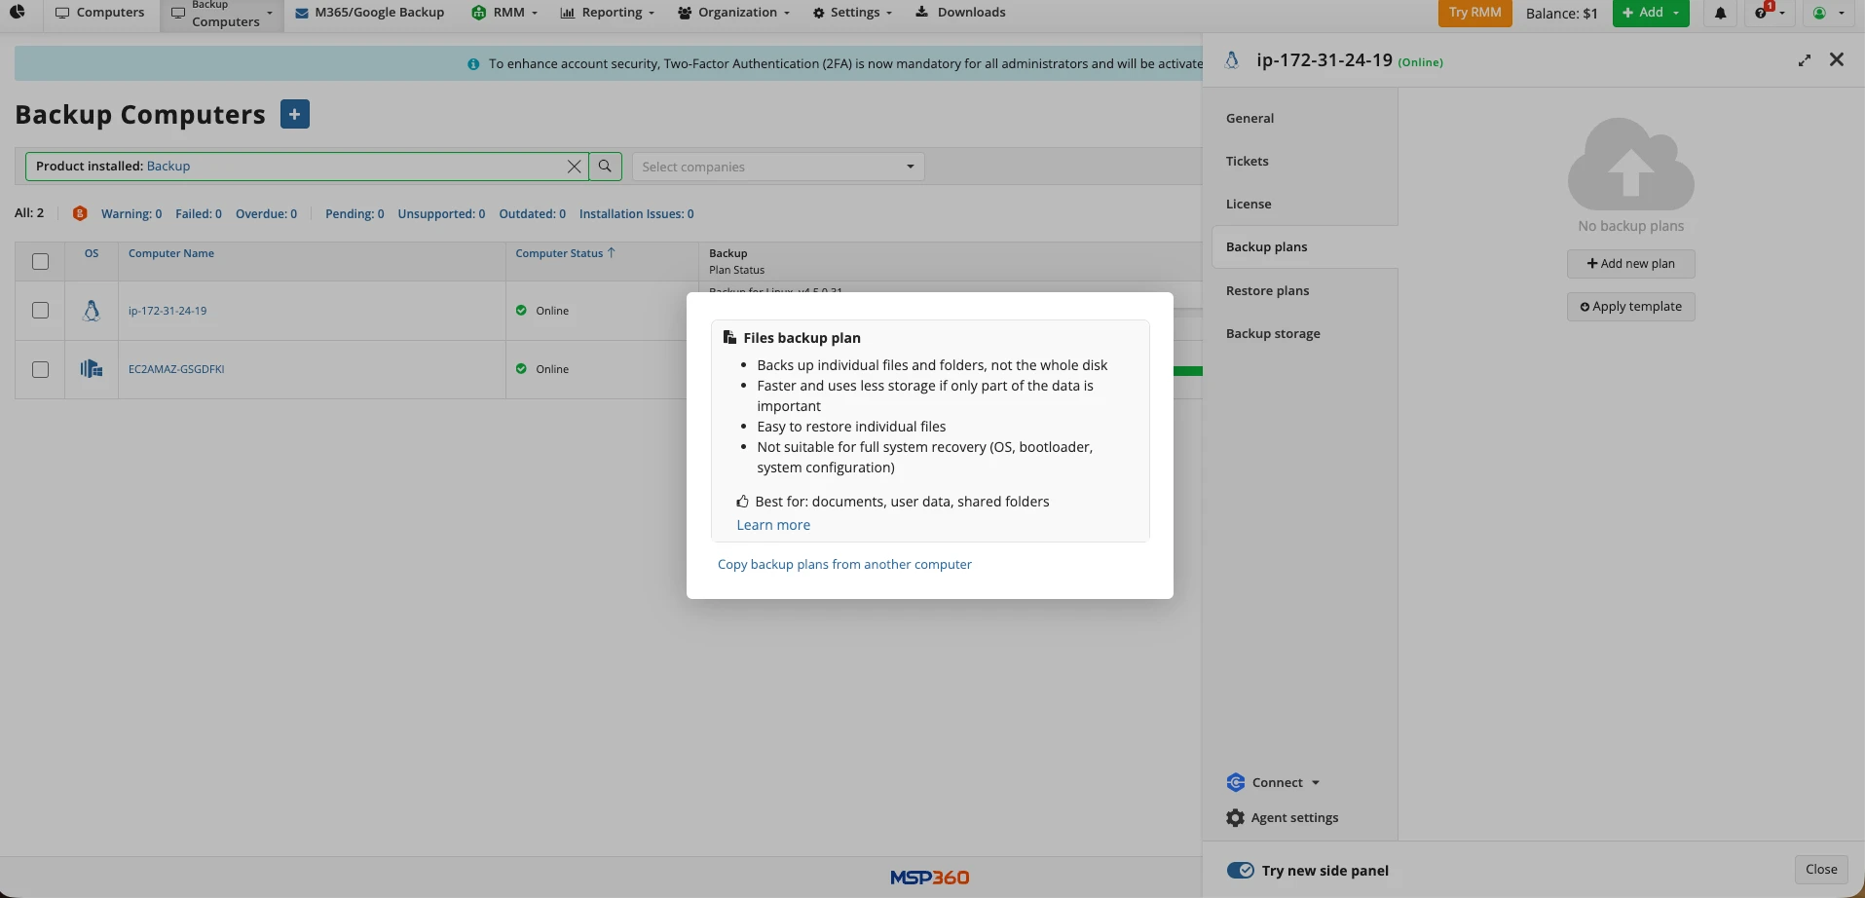Click the Files backup plan icon
This screenshot has height=898, width=1865.
(729, 338)
